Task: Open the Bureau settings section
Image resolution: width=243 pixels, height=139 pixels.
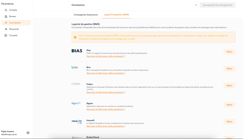Action: [x=16, y=17]
